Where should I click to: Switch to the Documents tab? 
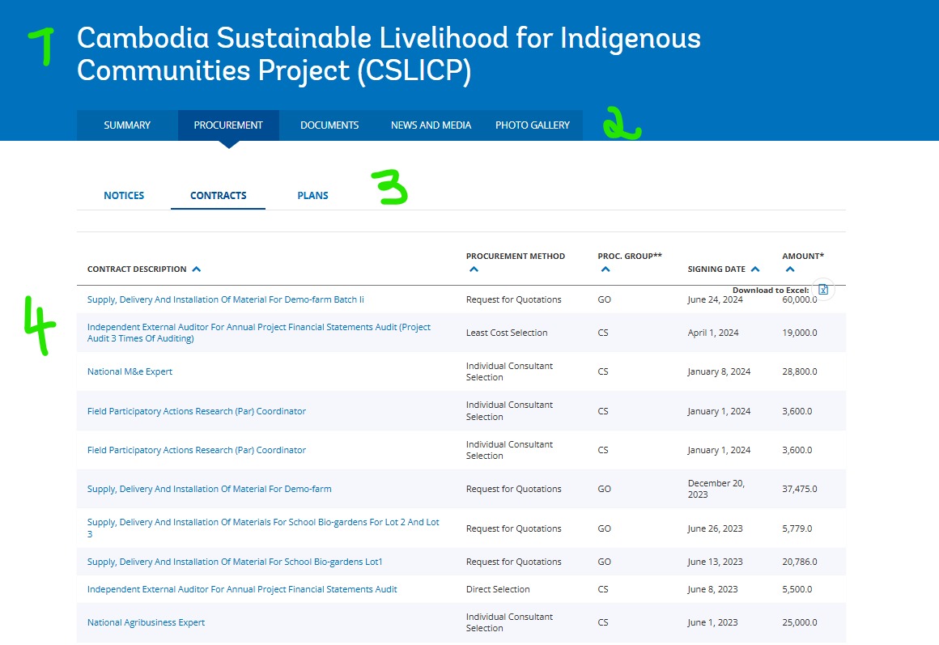pos(329,125)
